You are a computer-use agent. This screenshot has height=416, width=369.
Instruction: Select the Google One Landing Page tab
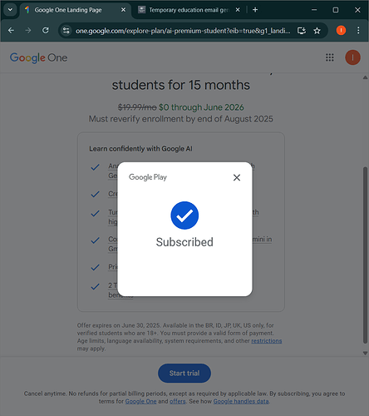tap(75, 10)
